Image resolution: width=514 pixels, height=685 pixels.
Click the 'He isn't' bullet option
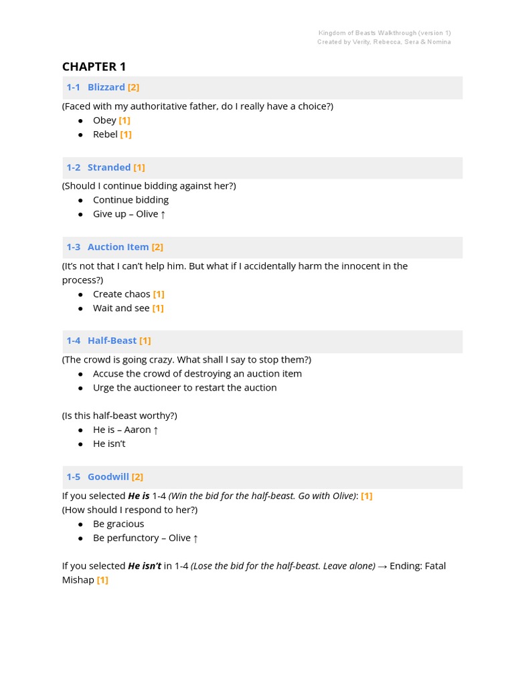[x=109, y=444]
